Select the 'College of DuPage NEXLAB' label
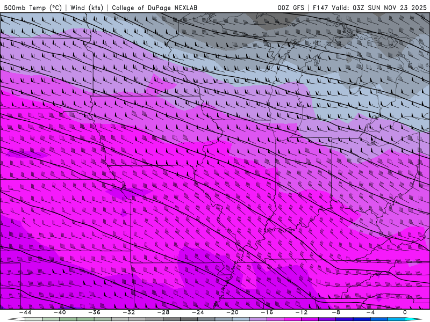This screenshot has height=322, width=430. (154, 8)
